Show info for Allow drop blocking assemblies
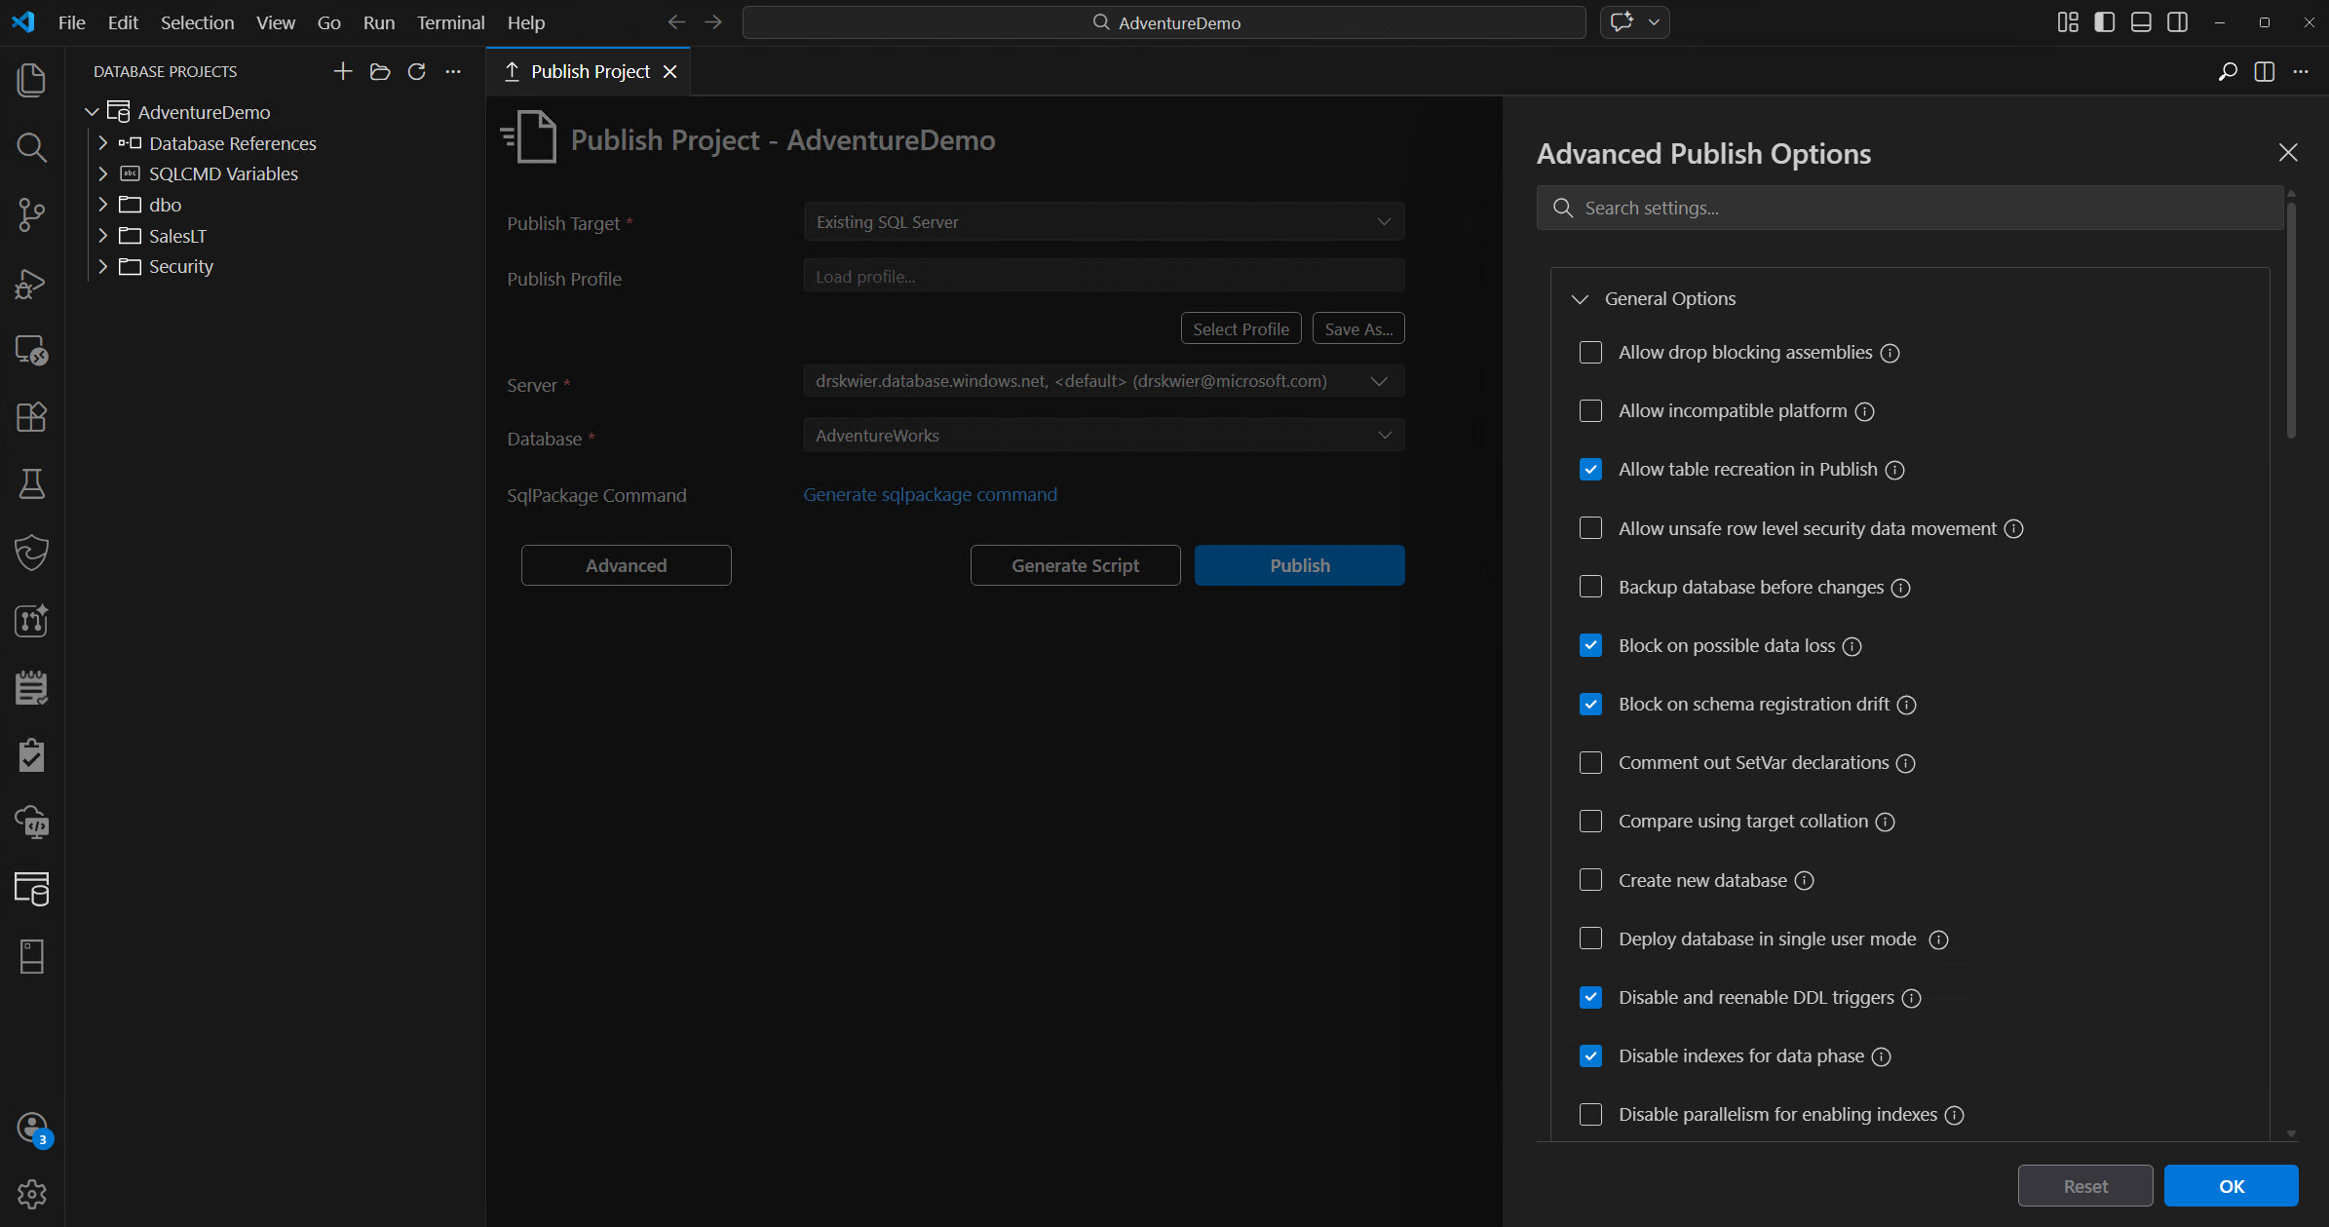The height and width of the screenshot is (1227, 2329). tap(1890, 353)
